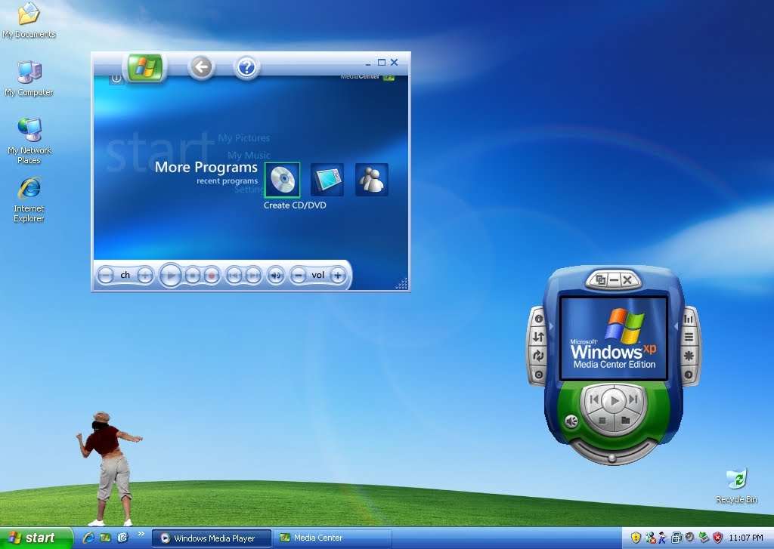Click the Media Center power shutdown icon
Image resolution: width=774 pixels, height=549 pixels.
[116, 78]
